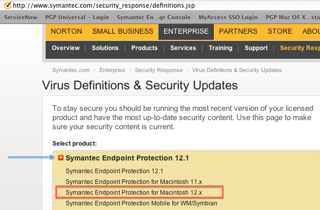Viewport: 320px width, 210px height.
Task: Follow the Security Response breadcrumb link
Action: 158,70
